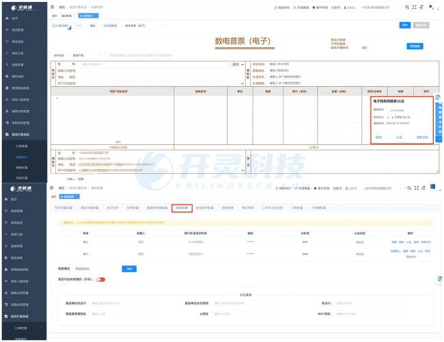The image size is (444, 342).
Task: Open the 数电普票（电子）invoice type dropdown
Action: tap(143, 26)
